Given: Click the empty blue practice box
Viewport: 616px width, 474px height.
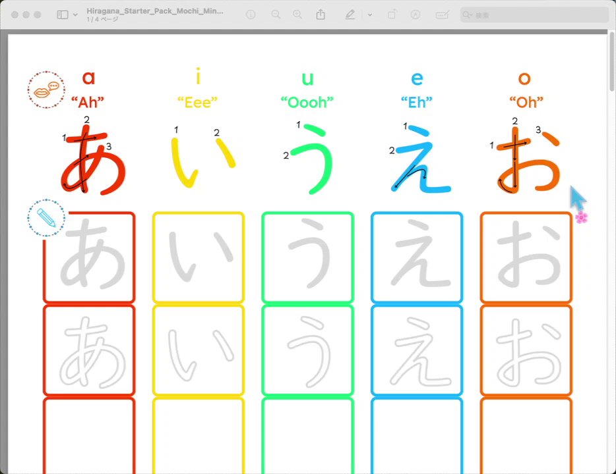Looking at the screenshot, I should click(417, 436).
